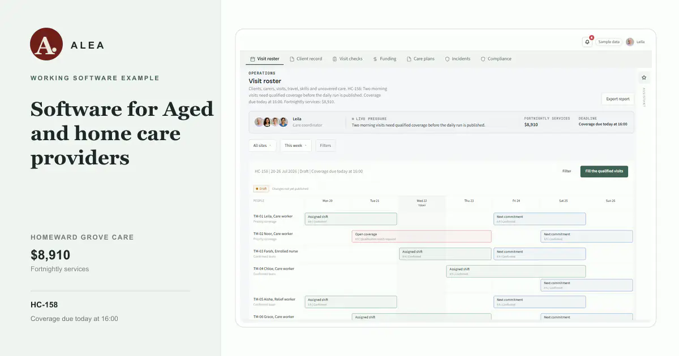Click the vertical Assistant label
The image size is (679, 356).
[644, 98]
